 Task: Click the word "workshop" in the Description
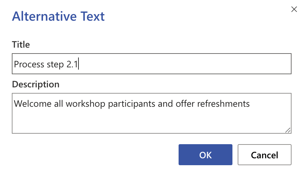coord(86,104)
